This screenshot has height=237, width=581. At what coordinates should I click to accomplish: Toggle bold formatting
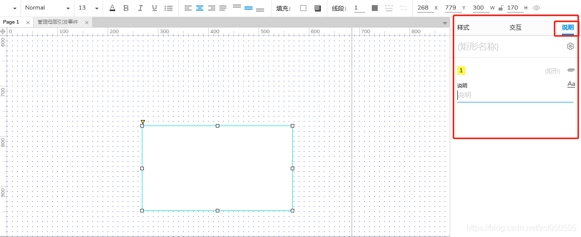(x=126, y=8)
